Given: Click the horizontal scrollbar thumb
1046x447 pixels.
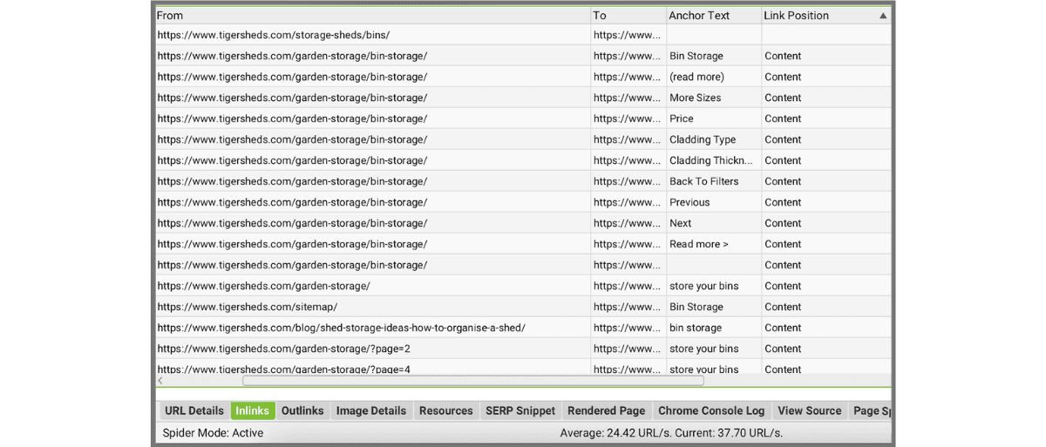Looking at the screenshot, I should tap(472, 381).
